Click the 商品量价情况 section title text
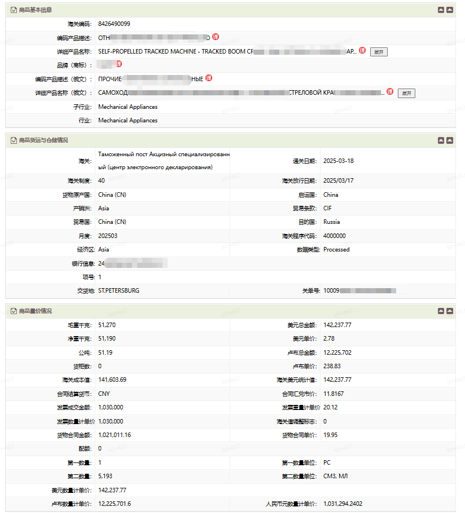 click(x=36, y=311)
